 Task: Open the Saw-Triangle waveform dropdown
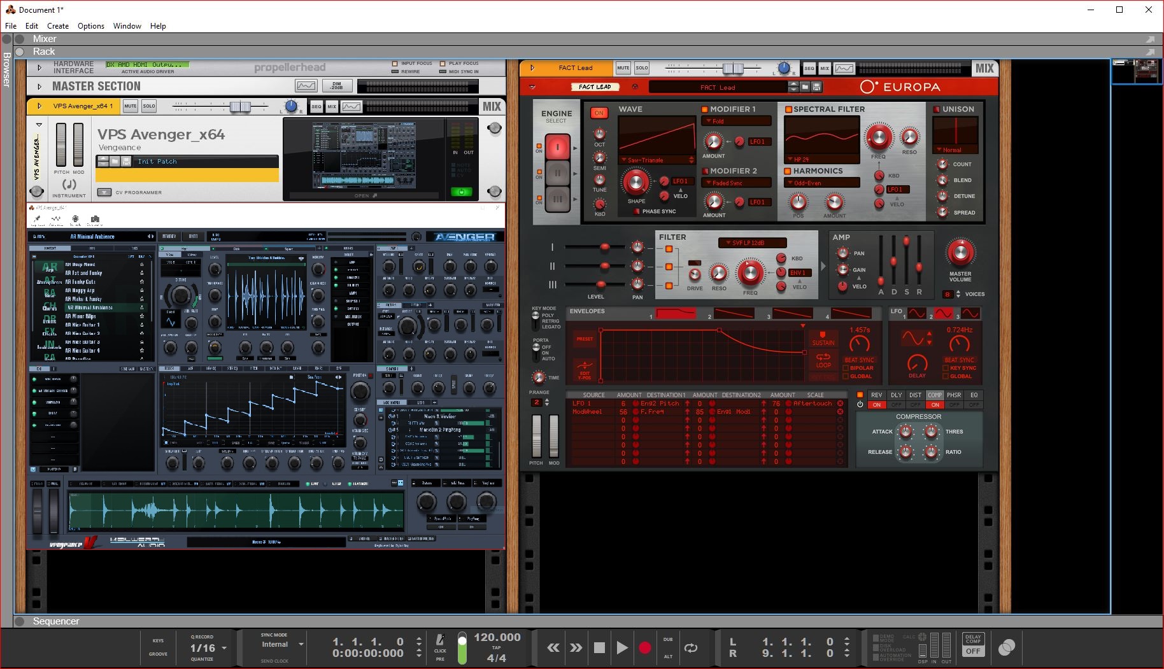click(x=657, y=160)
